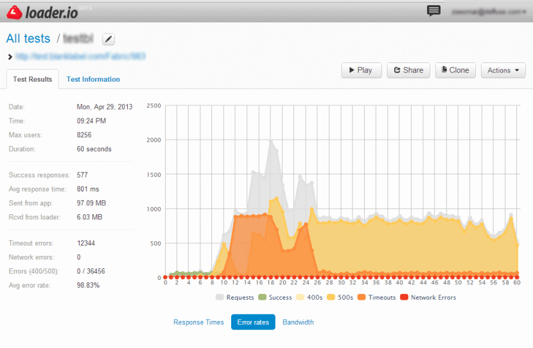Viewport: 533px width, 348px height.
Task: Toggle the 500s series legend icon
Action: [332, 297]
